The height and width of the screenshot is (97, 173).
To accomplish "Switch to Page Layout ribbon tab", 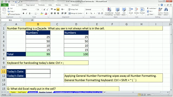I will [x=30, y=5].
